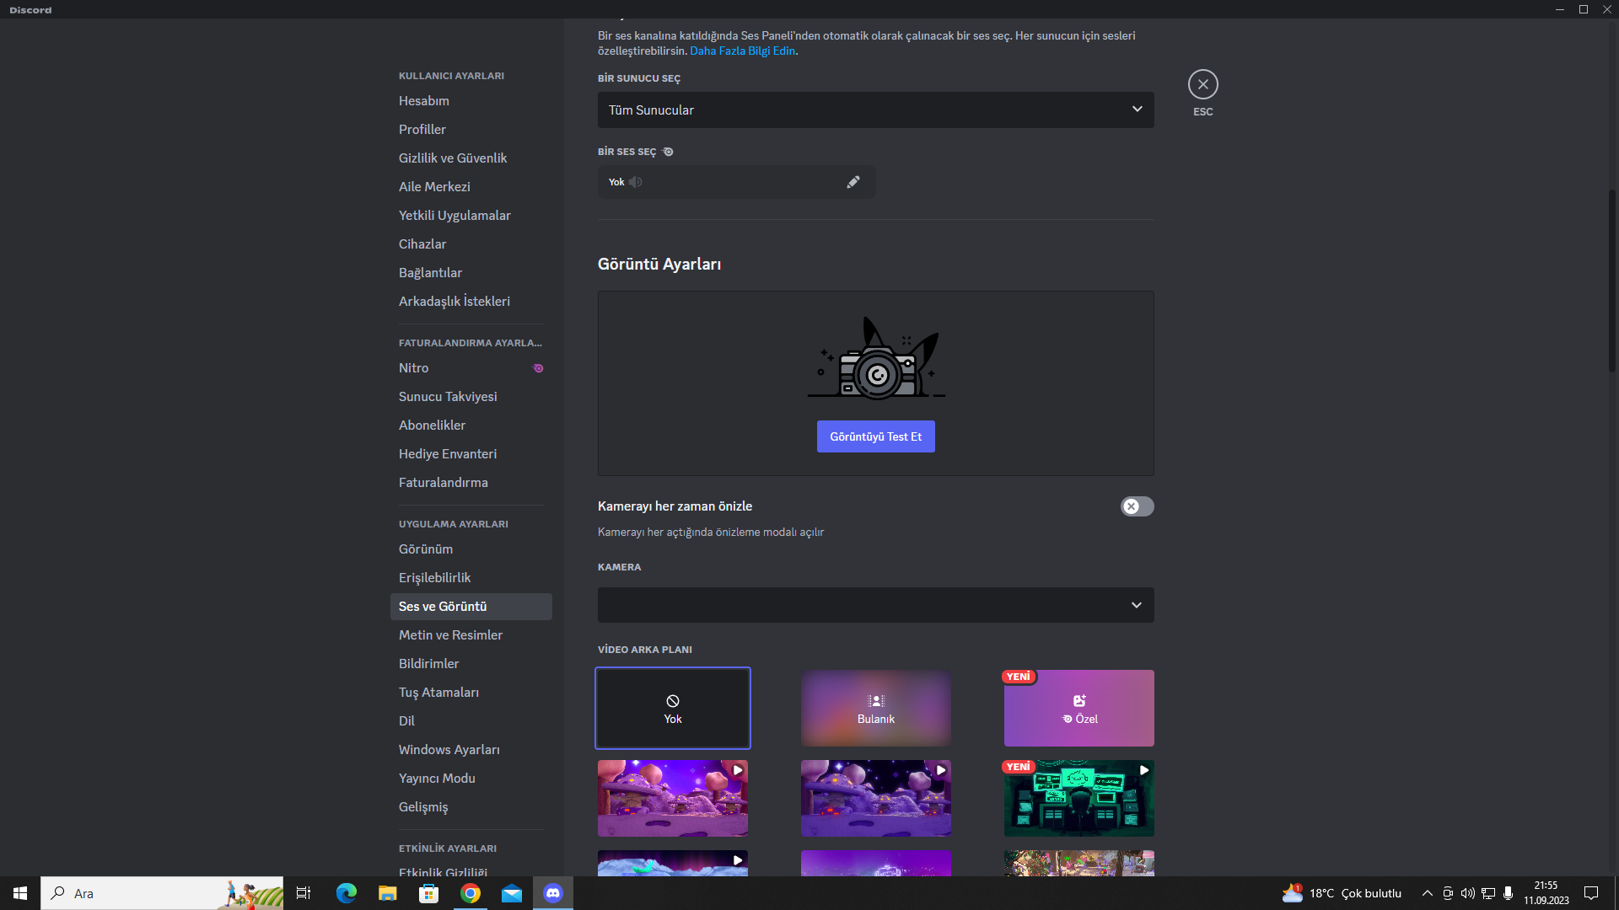The width and height of the screenshot is (1619, 910).
Task: Go to Gizlilik ve Güvenlik settings
Action: click(x=453, y=158)
